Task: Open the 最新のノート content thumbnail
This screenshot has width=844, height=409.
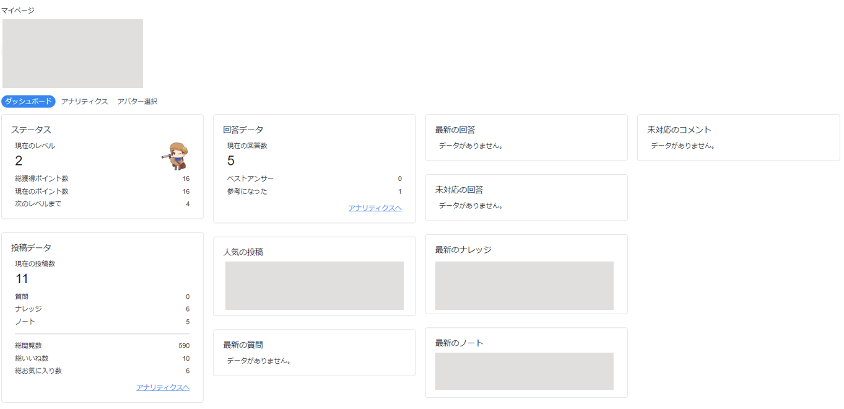Action: tap(524, 371)
